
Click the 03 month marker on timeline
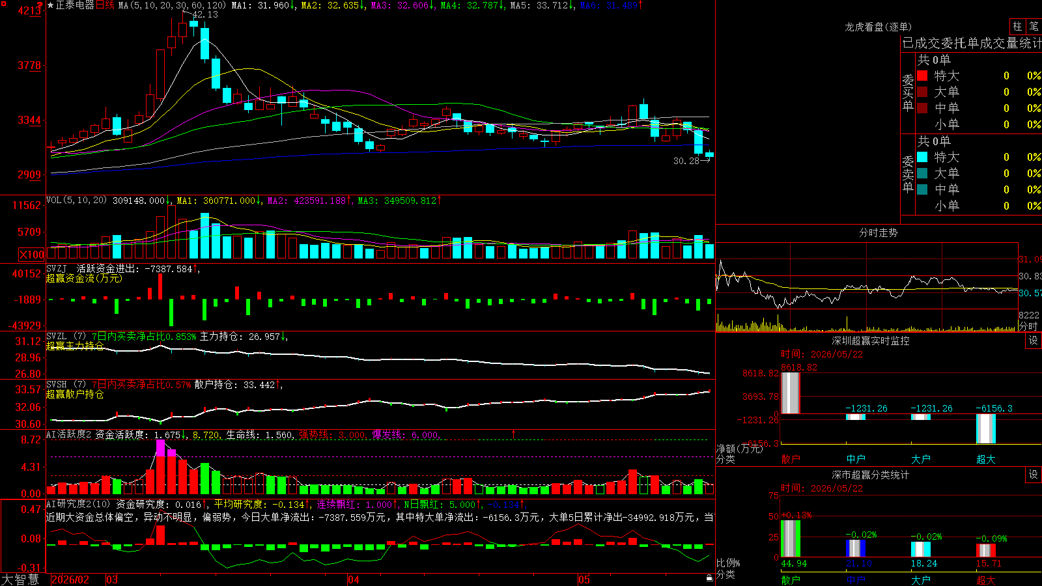point(112,579)
